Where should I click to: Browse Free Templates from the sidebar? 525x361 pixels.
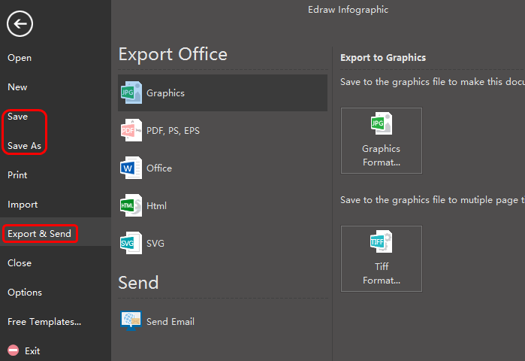(44, 322)
